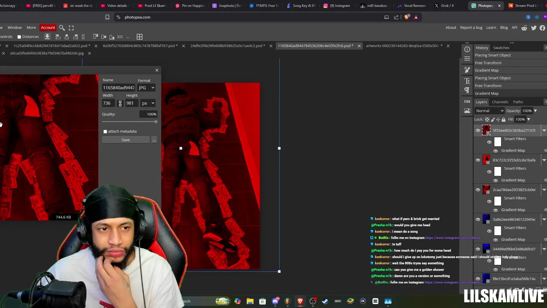
Task: Open Brave browser in the taskbar
Action: pyautogui.click(x=300, y=301)
